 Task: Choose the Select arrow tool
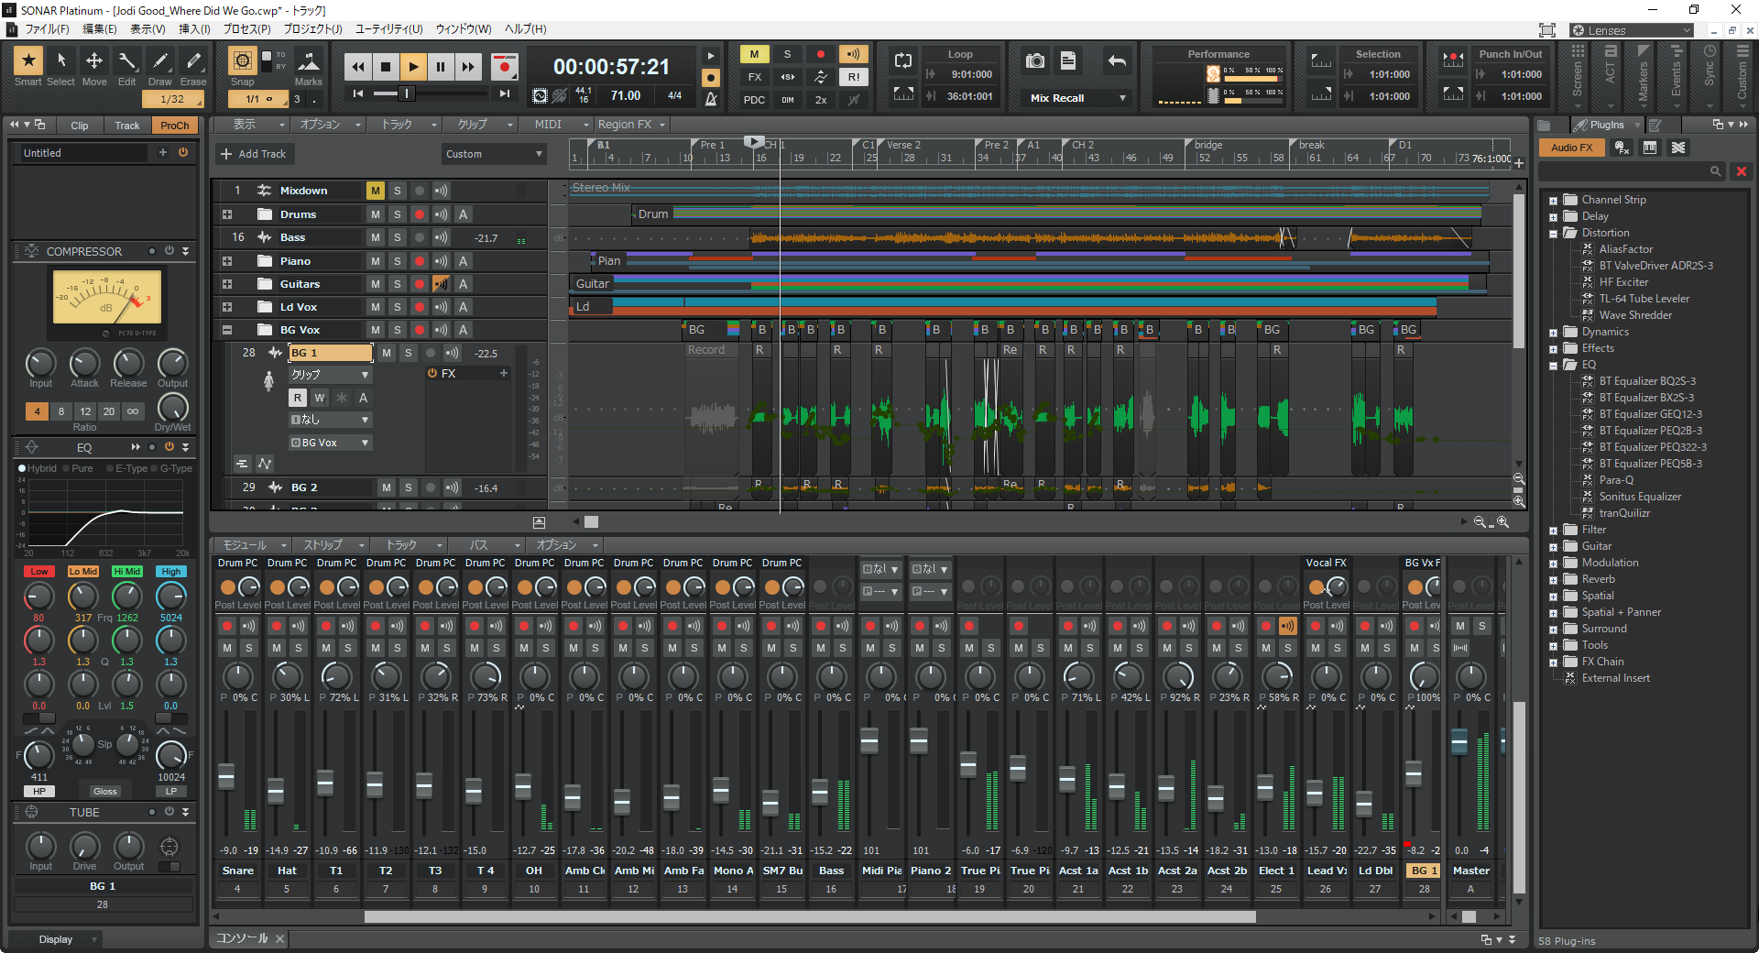coord(61,61)
